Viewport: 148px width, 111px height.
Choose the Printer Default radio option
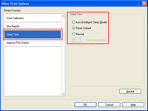[73, 28]
